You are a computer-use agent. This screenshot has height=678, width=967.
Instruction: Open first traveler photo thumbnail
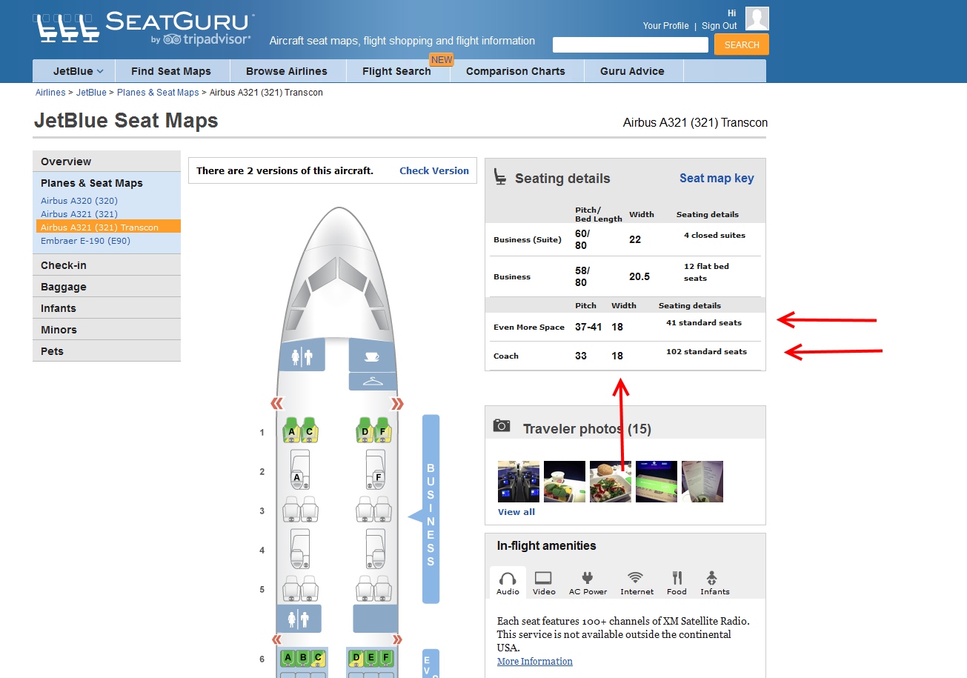(x=518, y=482)
